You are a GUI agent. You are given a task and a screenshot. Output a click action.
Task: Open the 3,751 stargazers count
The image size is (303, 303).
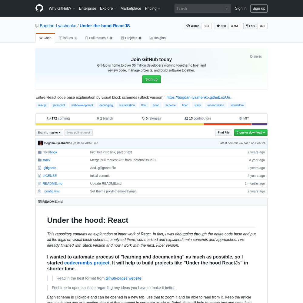coord(235,26)
